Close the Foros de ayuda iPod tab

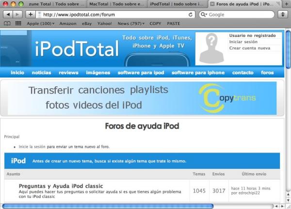[212, 4]
